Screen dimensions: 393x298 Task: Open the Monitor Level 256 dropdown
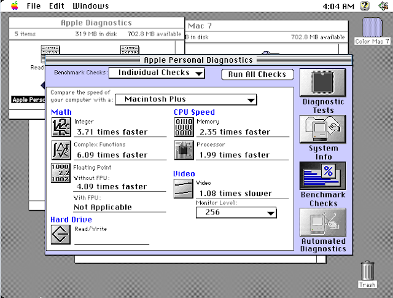tap(236, 213)
